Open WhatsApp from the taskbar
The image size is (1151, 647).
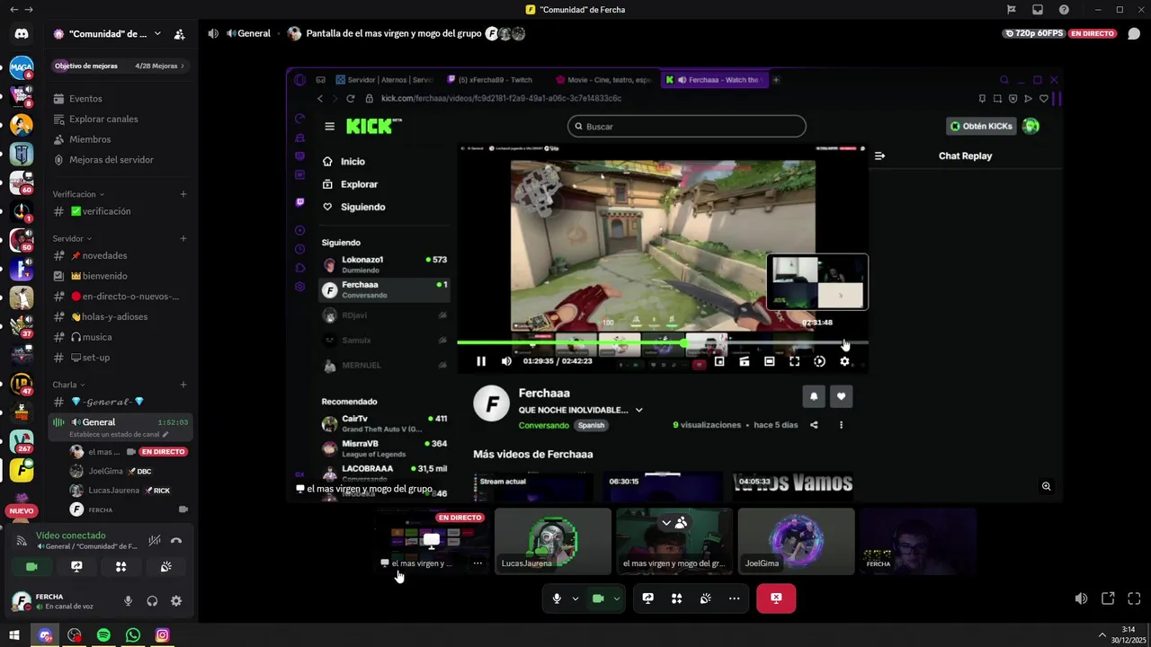pos(133,635)
